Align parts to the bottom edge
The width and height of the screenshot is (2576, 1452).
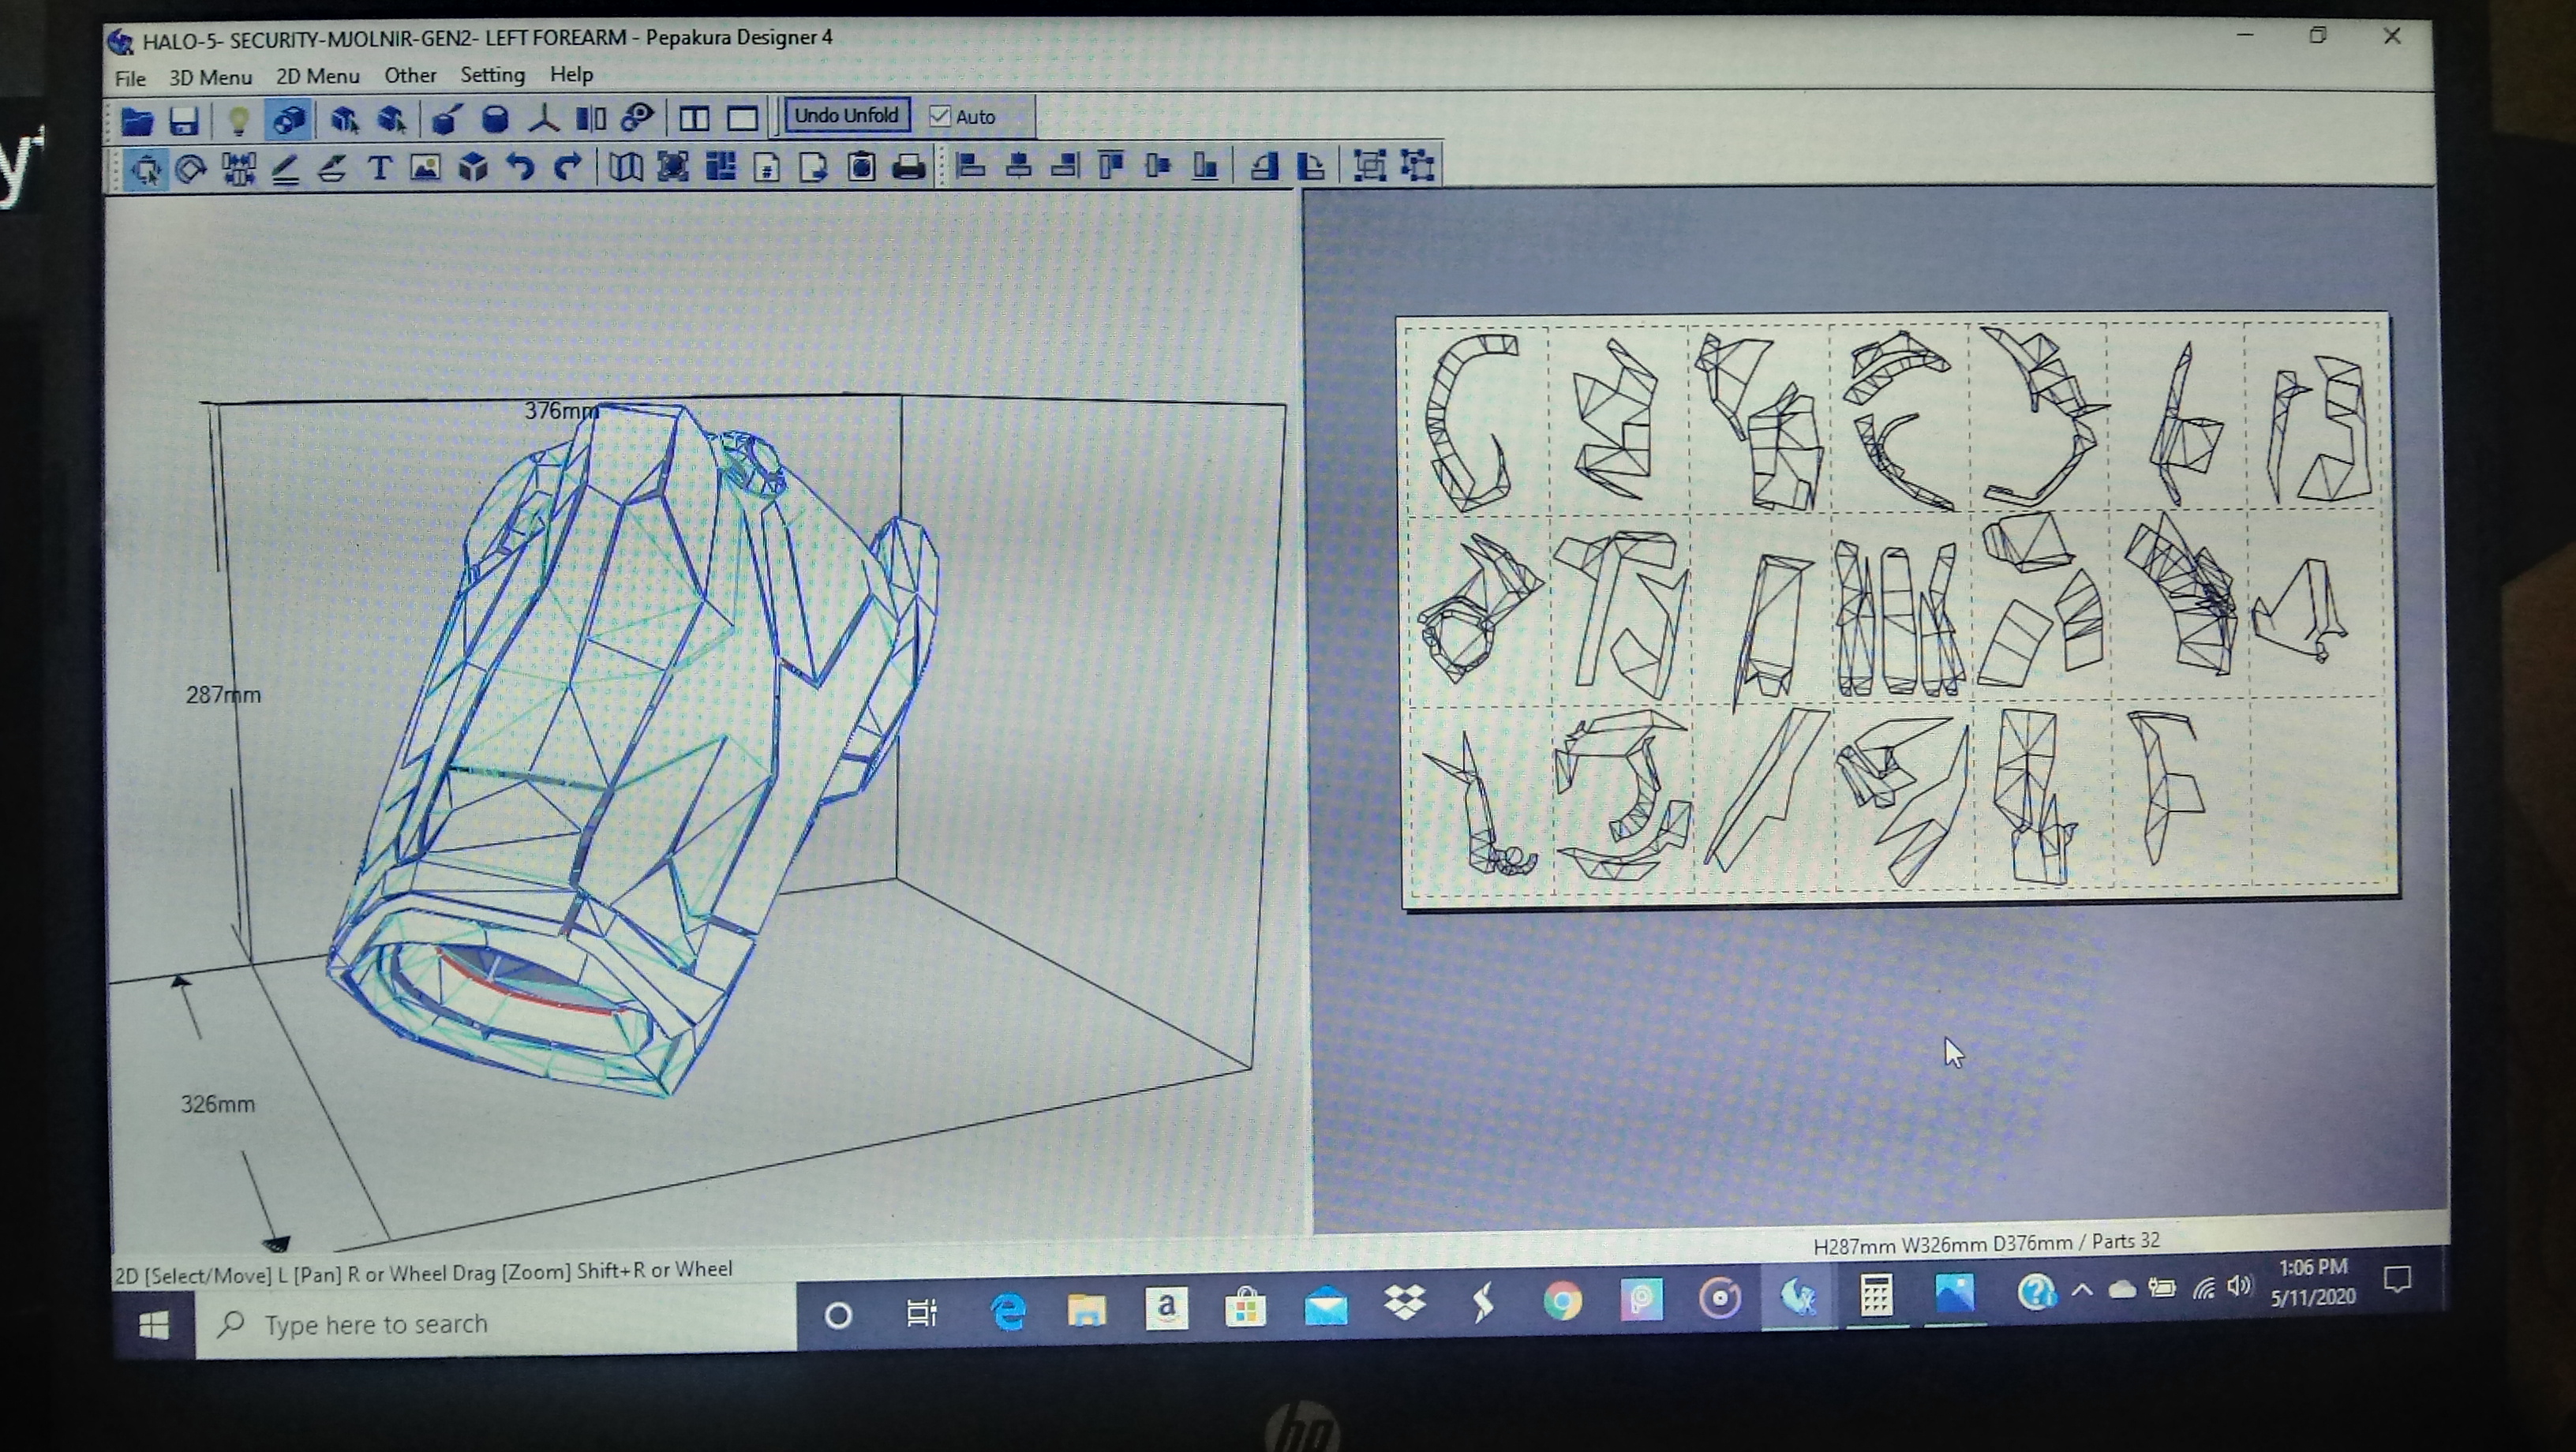(1205, 165)
